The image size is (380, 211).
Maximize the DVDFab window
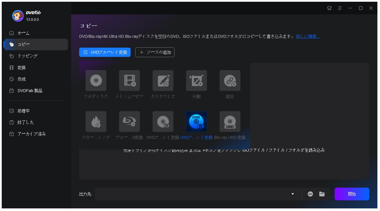click(x=361, y=8)
